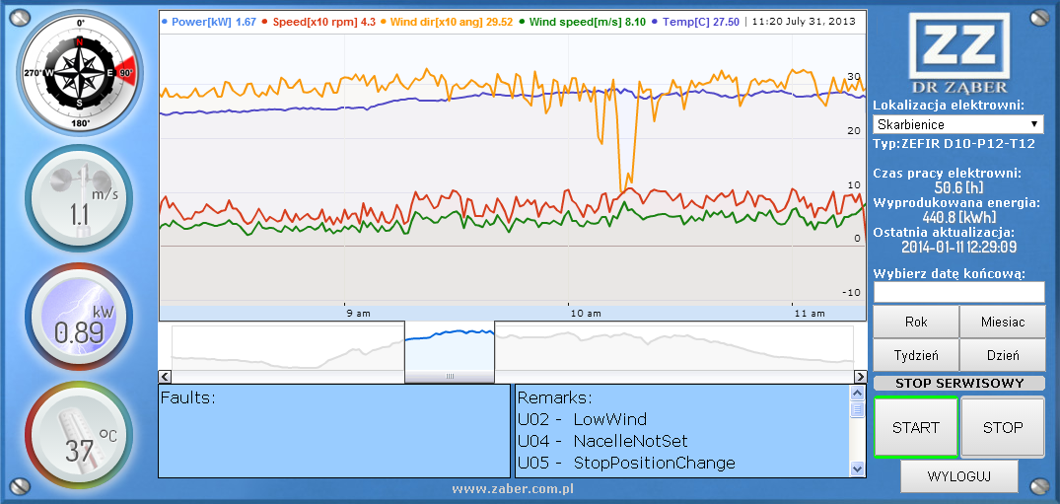Viewport: 1060px width, 504px height.
Task: Click the Speed[x10 rpm] legend entry
Action: (x=318, y=22)
